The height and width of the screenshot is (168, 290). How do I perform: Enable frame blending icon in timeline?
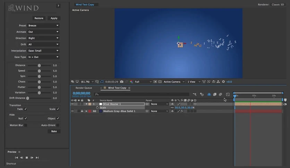(x=215, y=94)
